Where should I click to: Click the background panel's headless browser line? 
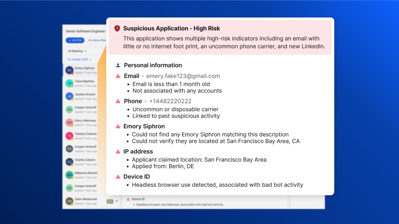(180, 205)
